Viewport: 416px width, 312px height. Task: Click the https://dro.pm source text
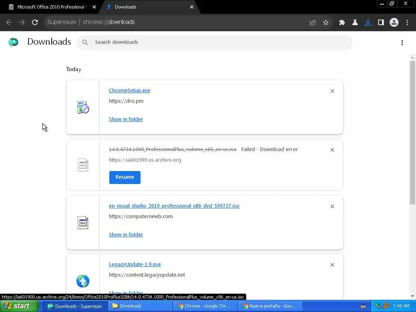point(126,101)
